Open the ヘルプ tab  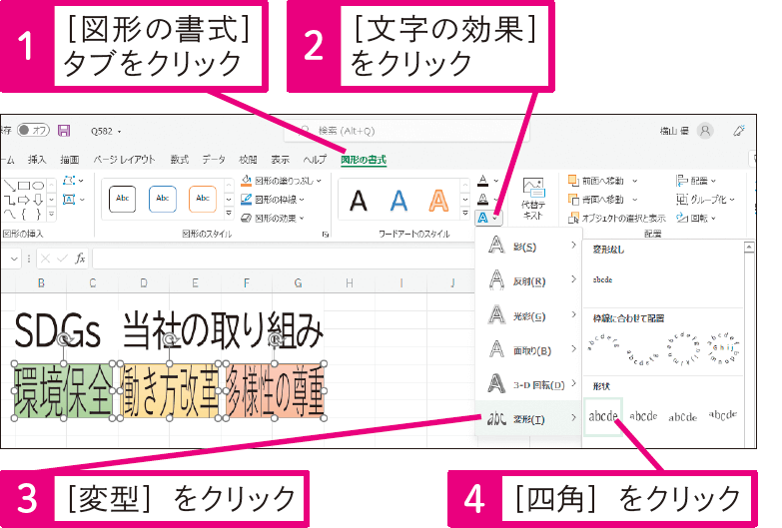tap(315, 160)
